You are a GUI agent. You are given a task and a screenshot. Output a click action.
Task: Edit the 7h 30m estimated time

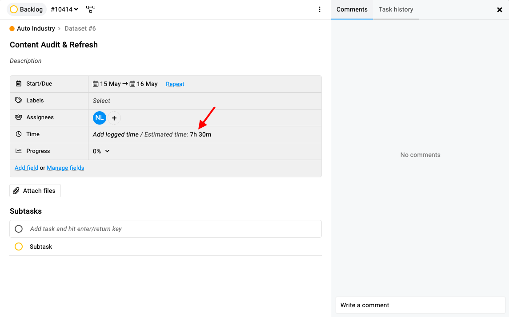(x=200, y=134)
